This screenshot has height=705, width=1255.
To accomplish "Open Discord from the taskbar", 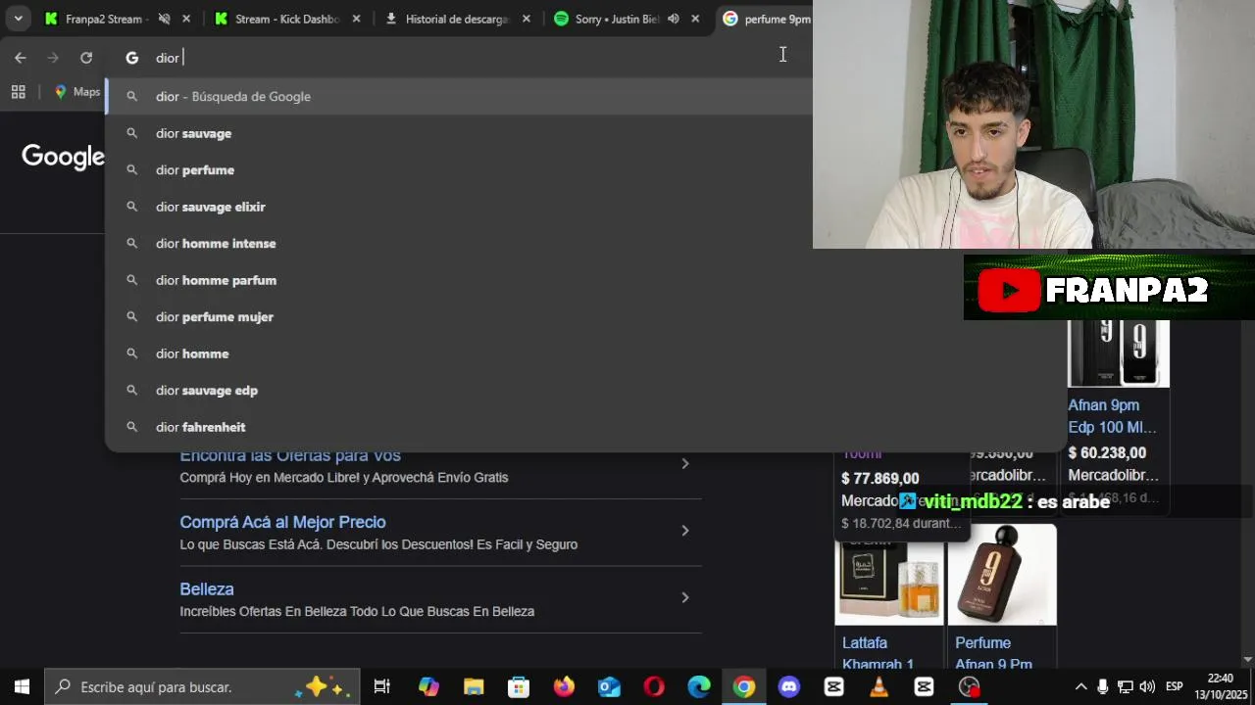I will point(789,687).
